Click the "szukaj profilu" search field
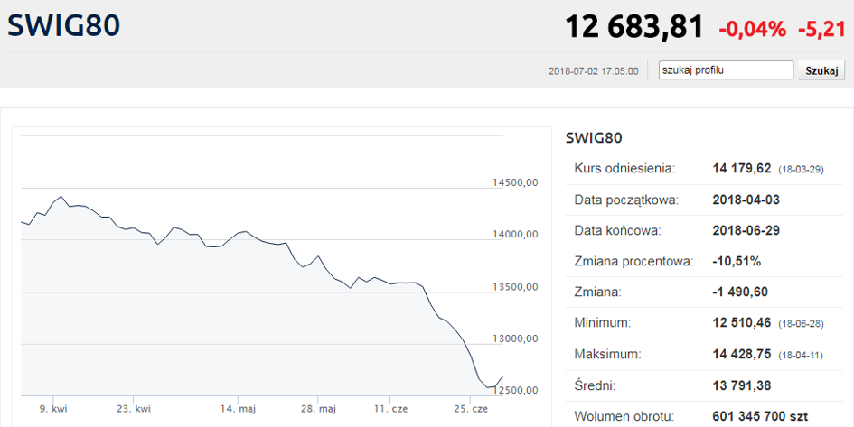This screenshot has width=854, height=427. 726,70
